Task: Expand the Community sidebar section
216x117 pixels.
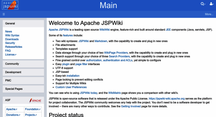Action: click(x=23, y=64)
